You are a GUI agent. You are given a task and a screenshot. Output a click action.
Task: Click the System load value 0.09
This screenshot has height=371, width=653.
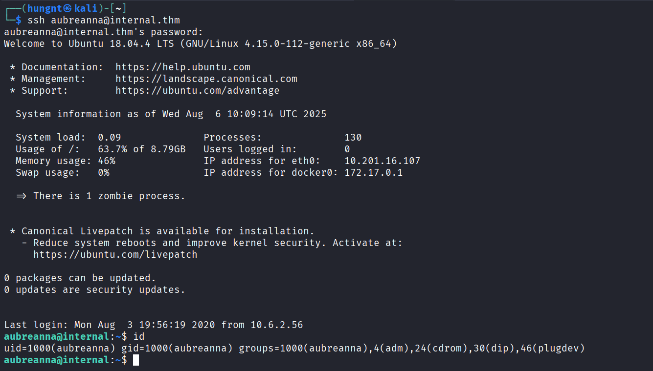point(109,138)
